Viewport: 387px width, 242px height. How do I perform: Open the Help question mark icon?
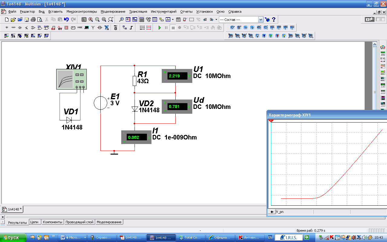click(x=274, y=19)
